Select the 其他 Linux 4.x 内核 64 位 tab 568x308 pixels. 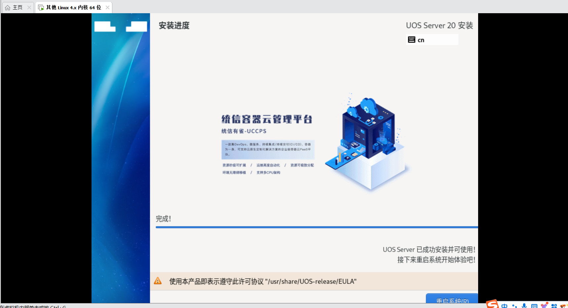pos(73,7)
